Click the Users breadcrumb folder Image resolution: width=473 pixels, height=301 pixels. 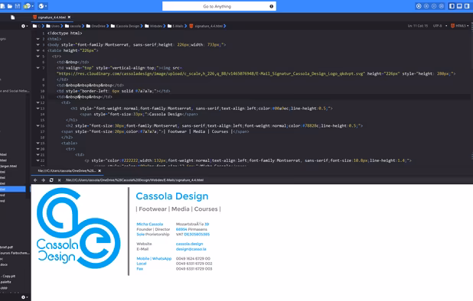(x=53, y=26)
